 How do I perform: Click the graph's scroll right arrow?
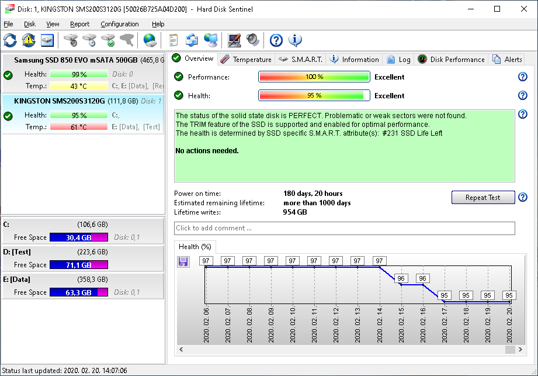click(520, 349)
